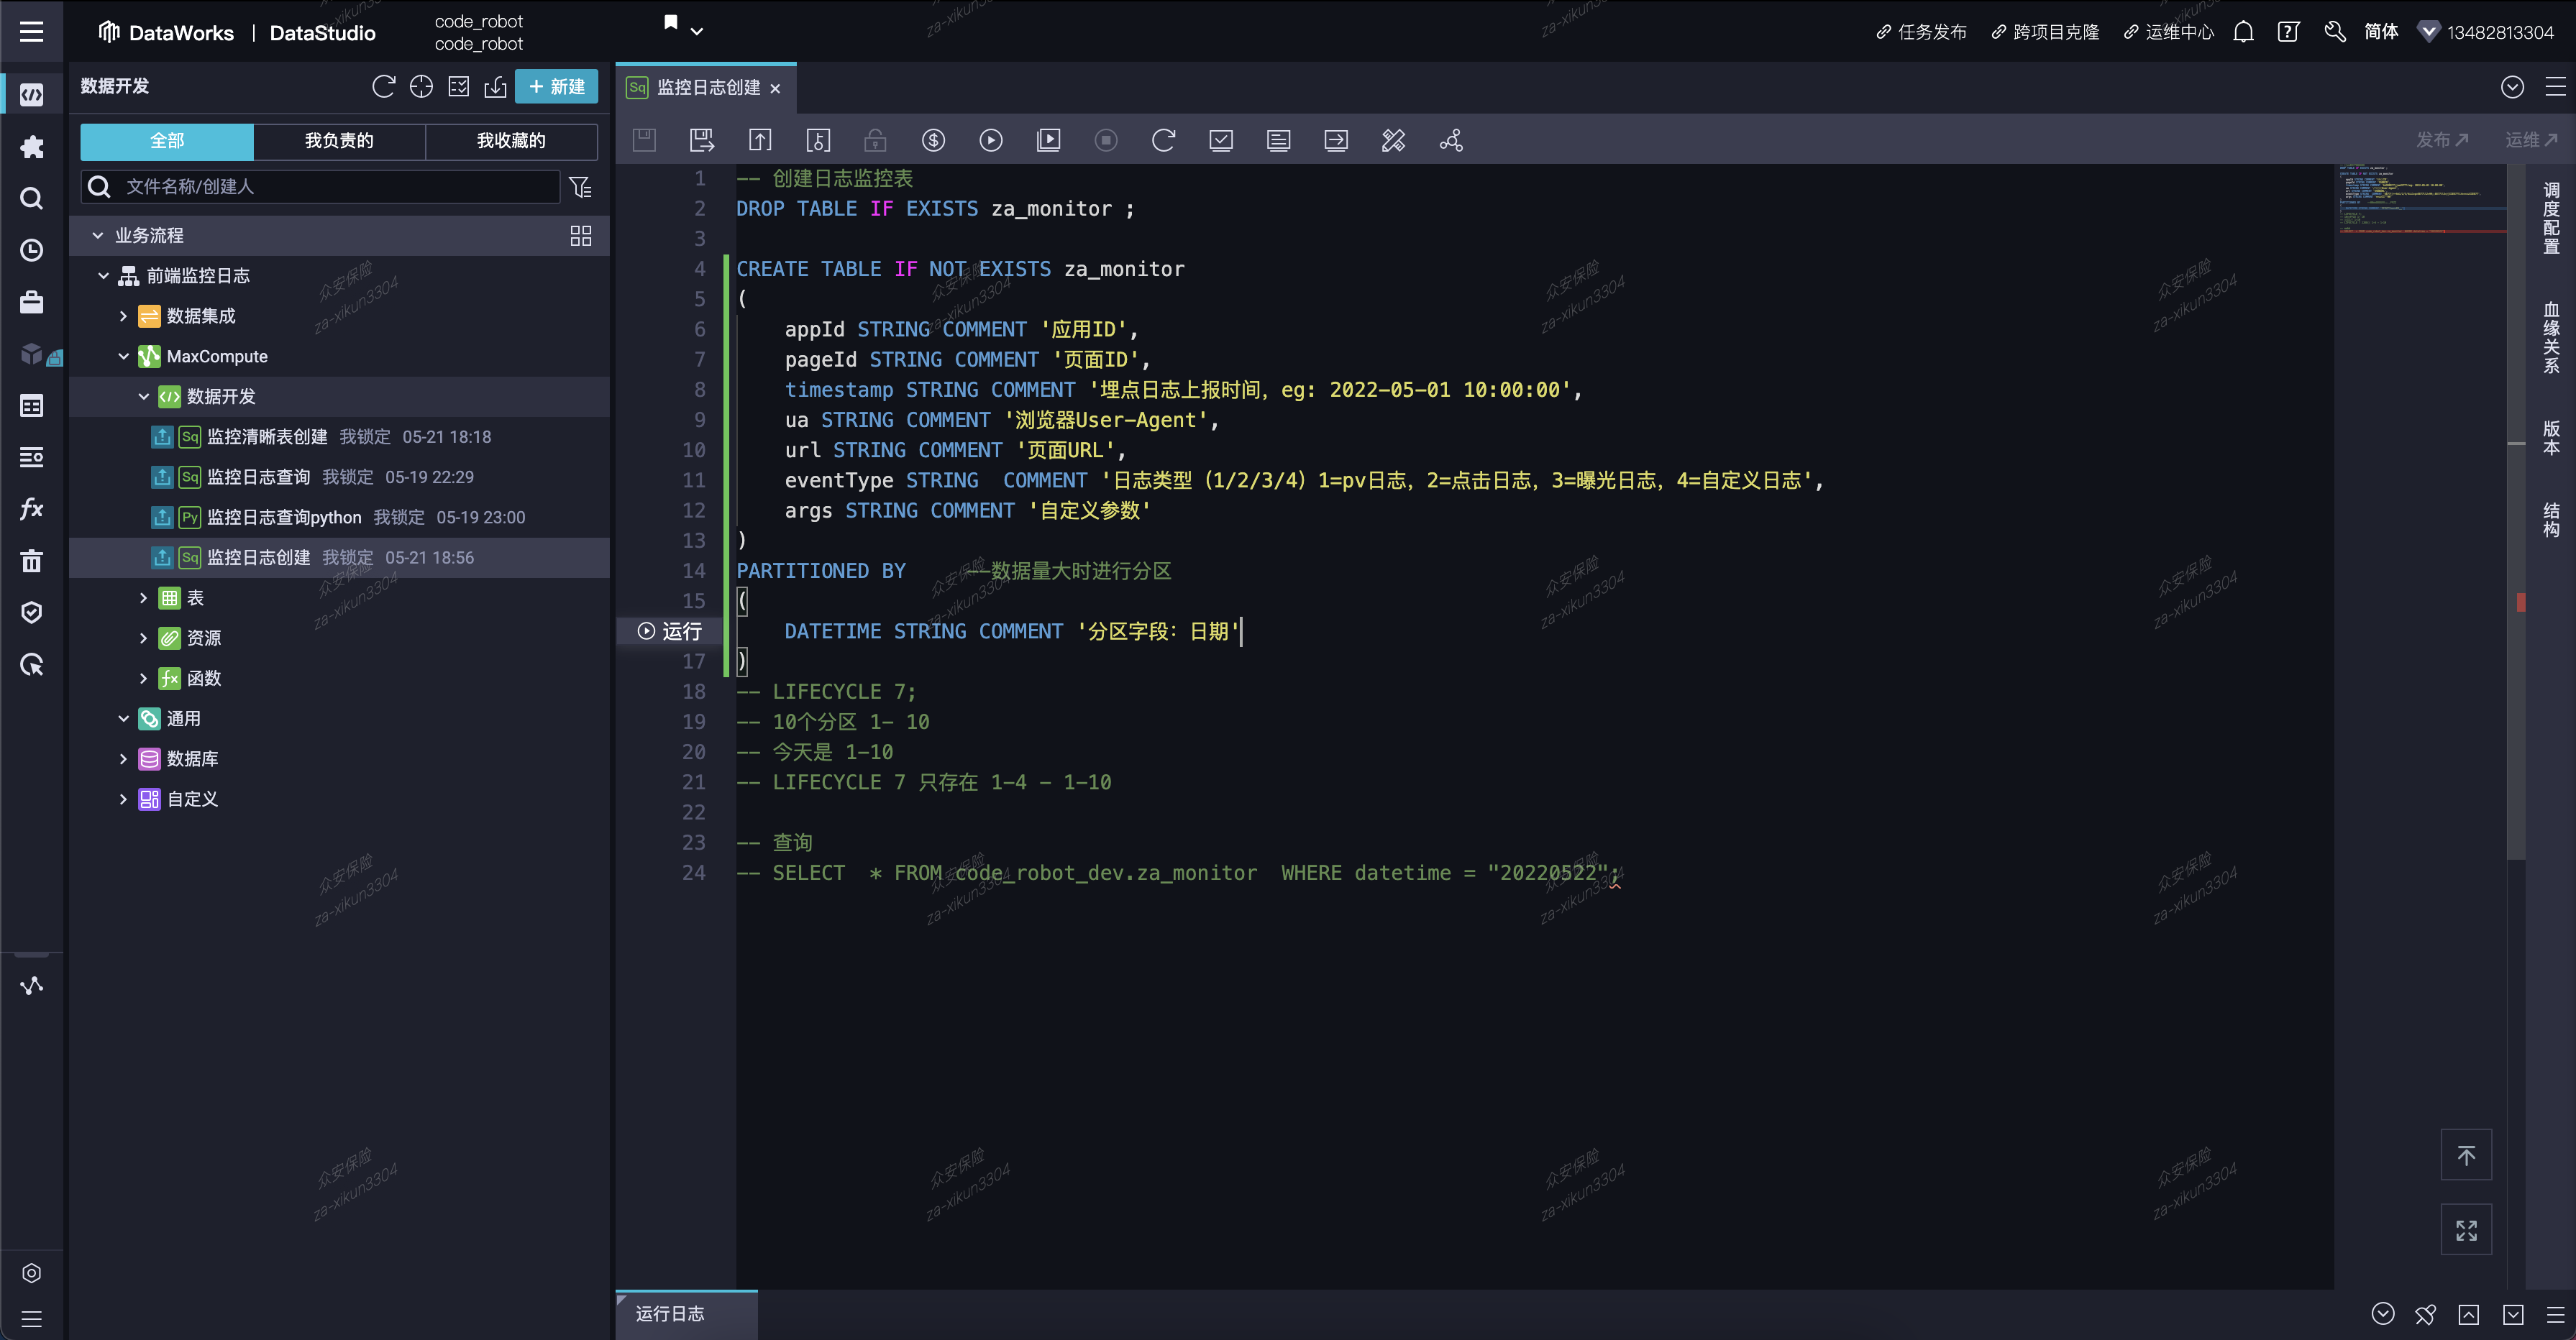
Task: Open the search sidebar icon
Action: point(32,198)
